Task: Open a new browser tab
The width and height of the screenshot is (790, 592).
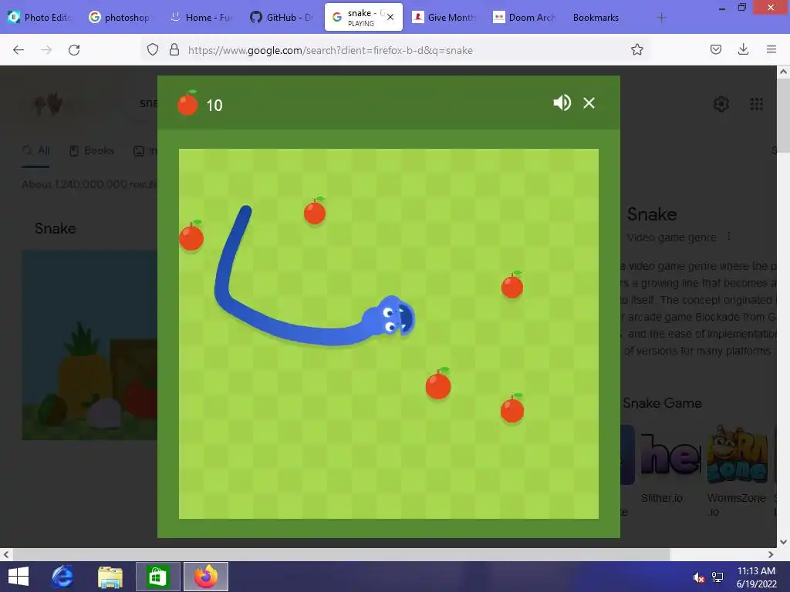Action: click(661, 18)
